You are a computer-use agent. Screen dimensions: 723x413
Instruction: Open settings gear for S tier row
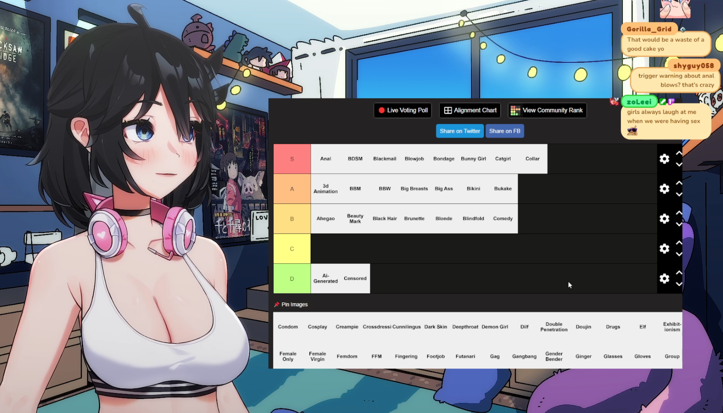pos(664,159)
